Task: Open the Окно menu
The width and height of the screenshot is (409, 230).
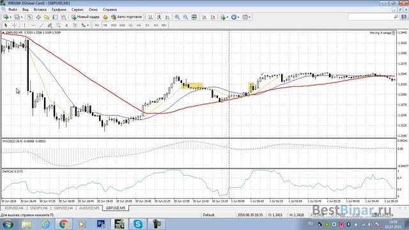Action: [x=93, y=10]
